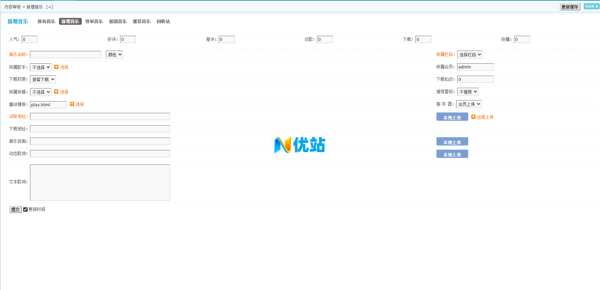The height and width of the screenshot is (290, 600).
Task: Open the 回收站 tab
Action: pos(163,21)
